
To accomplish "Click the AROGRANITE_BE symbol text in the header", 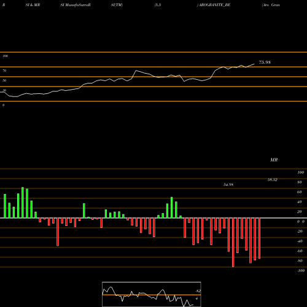I will click(x=214, y=5).
